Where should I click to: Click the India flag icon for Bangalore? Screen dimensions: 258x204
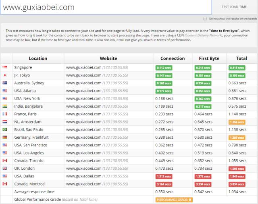[5, 106]
